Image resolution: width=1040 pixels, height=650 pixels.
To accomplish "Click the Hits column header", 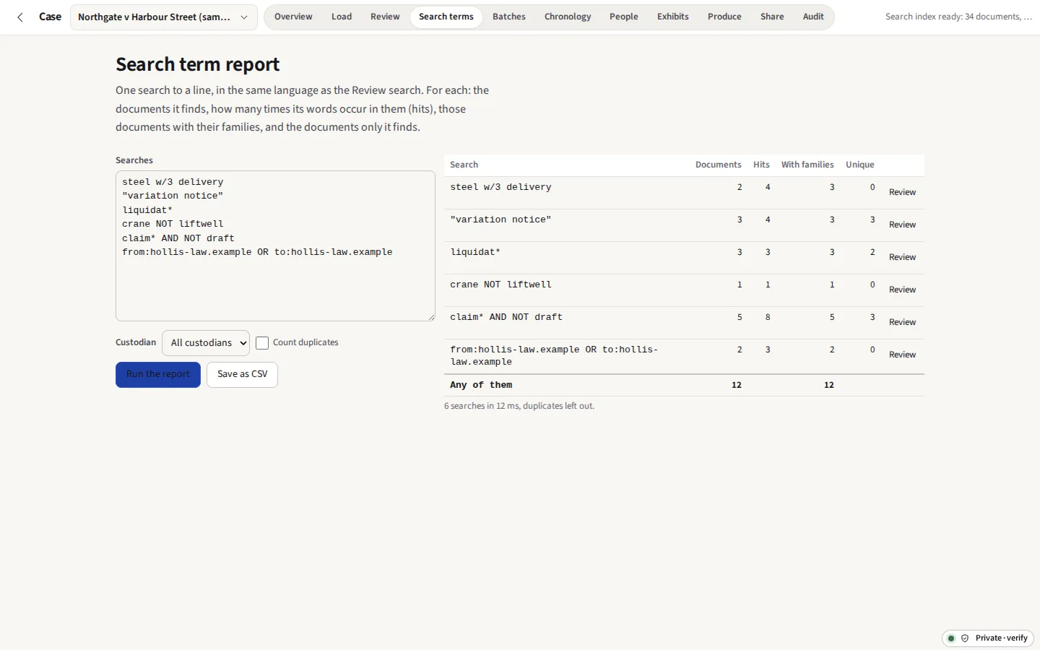I will pos(761,165).
